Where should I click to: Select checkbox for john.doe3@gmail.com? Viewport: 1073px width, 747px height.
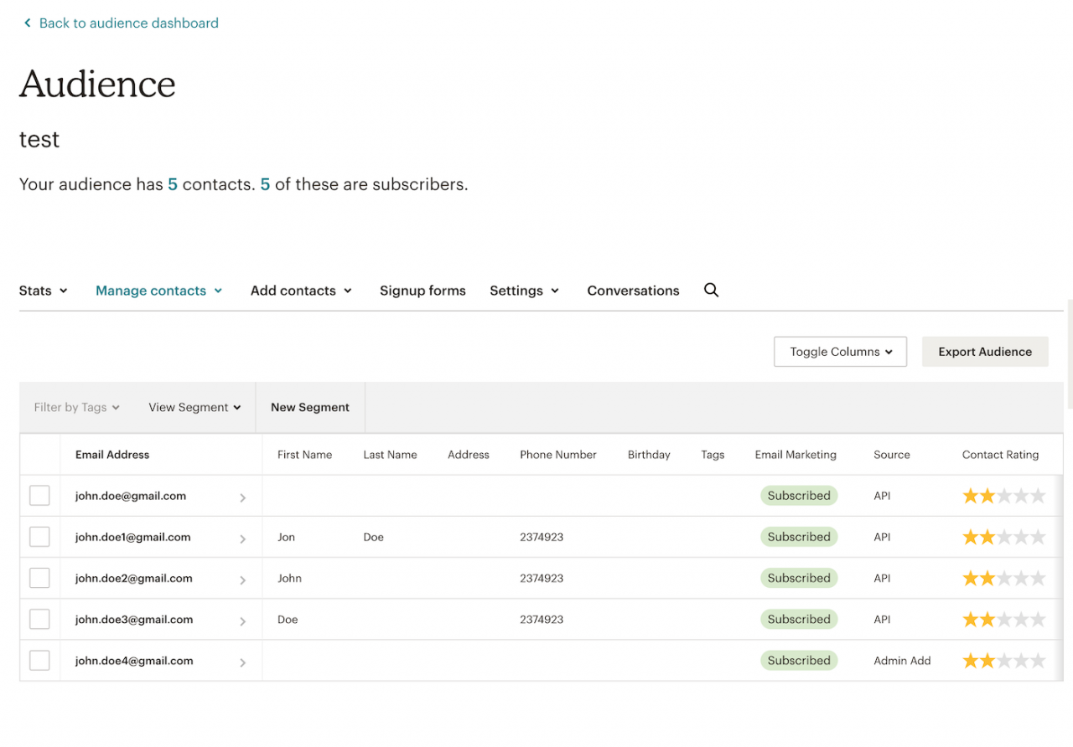click(x=39, y=619)
